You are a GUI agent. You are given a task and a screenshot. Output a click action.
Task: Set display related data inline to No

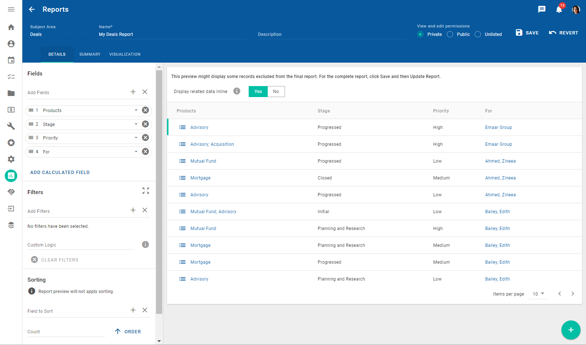(276, 92)
